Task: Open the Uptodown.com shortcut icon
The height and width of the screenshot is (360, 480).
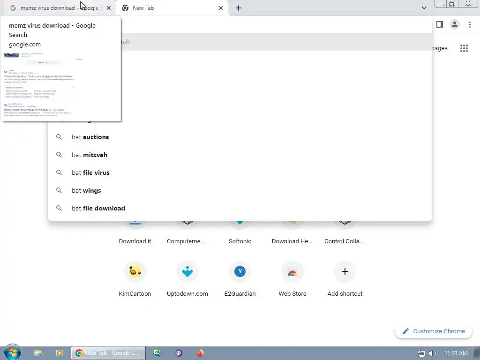Action: point(187,271)
